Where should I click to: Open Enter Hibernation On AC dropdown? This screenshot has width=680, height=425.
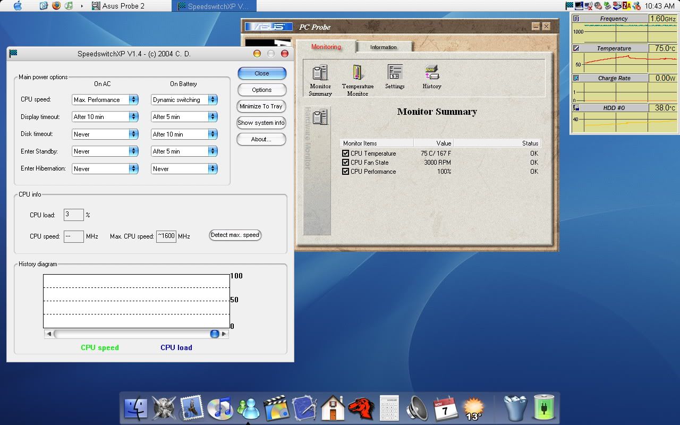coord(105,168)
